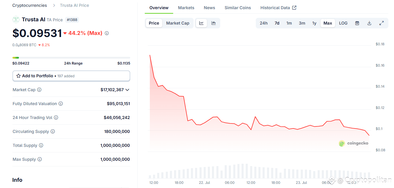
Task: Select the Price chart toggle
Action: point(154,23)
